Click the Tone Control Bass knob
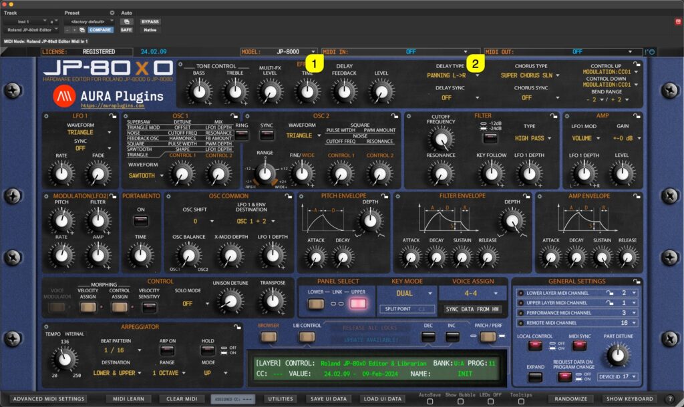This screenshot has width=684, height=407. (199, 91)
